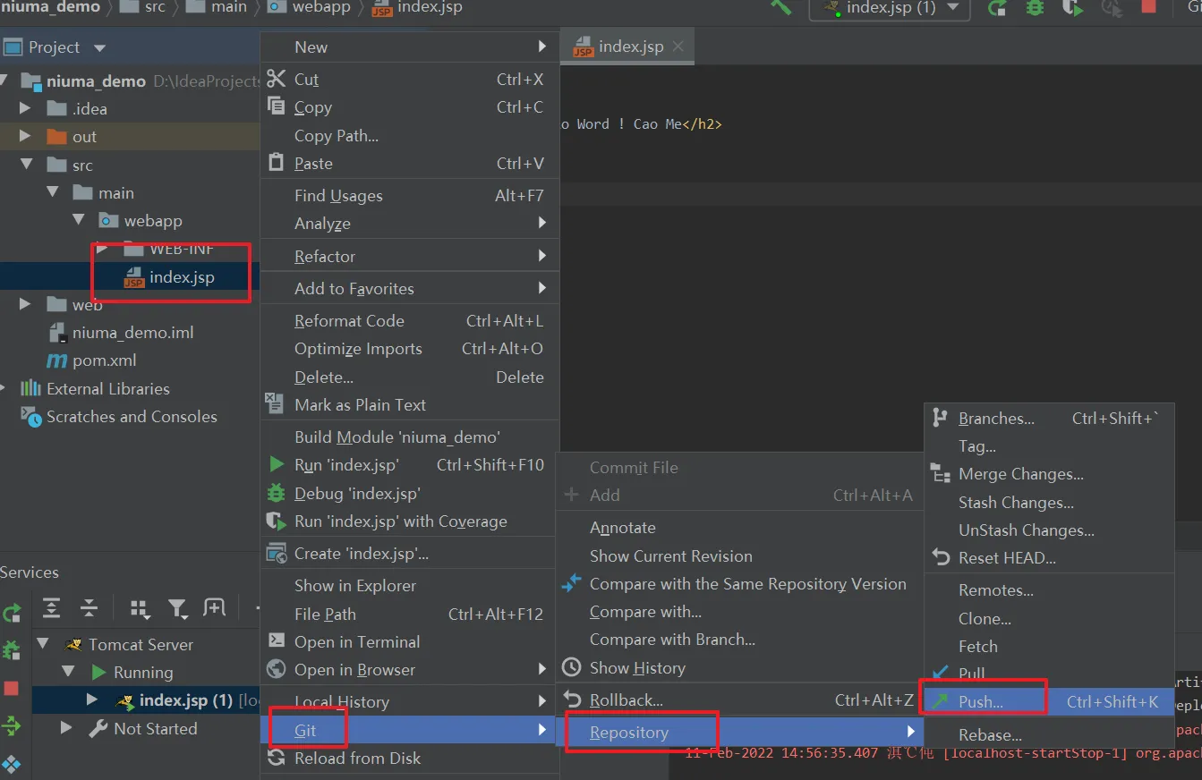Choose Pull in Repository submenu

1049,674
